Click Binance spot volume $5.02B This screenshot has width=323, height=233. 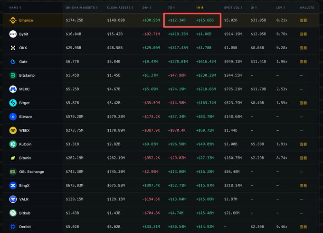(x=231, y=20)
